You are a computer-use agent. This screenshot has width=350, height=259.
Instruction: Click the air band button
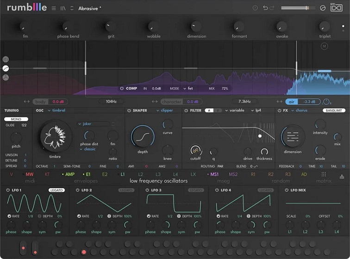[292, 102]
